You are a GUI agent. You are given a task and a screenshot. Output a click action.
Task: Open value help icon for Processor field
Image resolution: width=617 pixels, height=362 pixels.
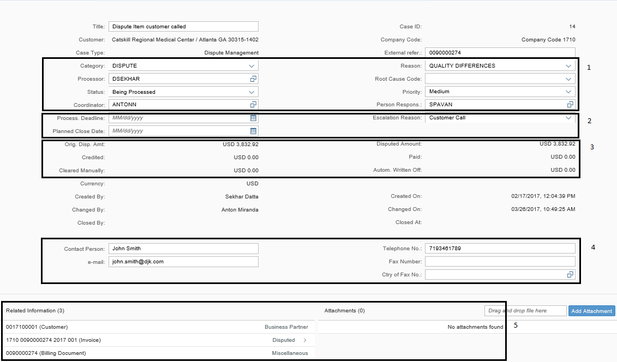[x=253, y=79]
